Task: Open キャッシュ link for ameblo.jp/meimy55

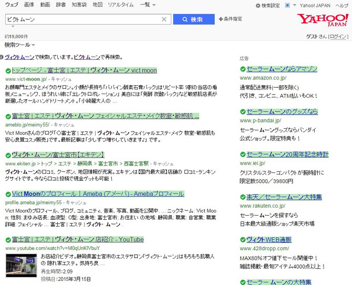Action: click(64, 125)
